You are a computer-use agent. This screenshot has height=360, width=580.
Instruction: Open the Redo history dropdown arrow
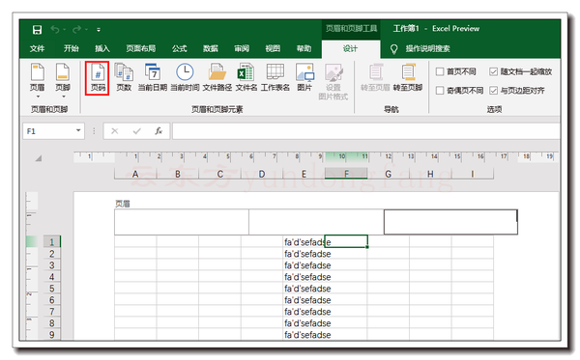(x=87, y=30)
